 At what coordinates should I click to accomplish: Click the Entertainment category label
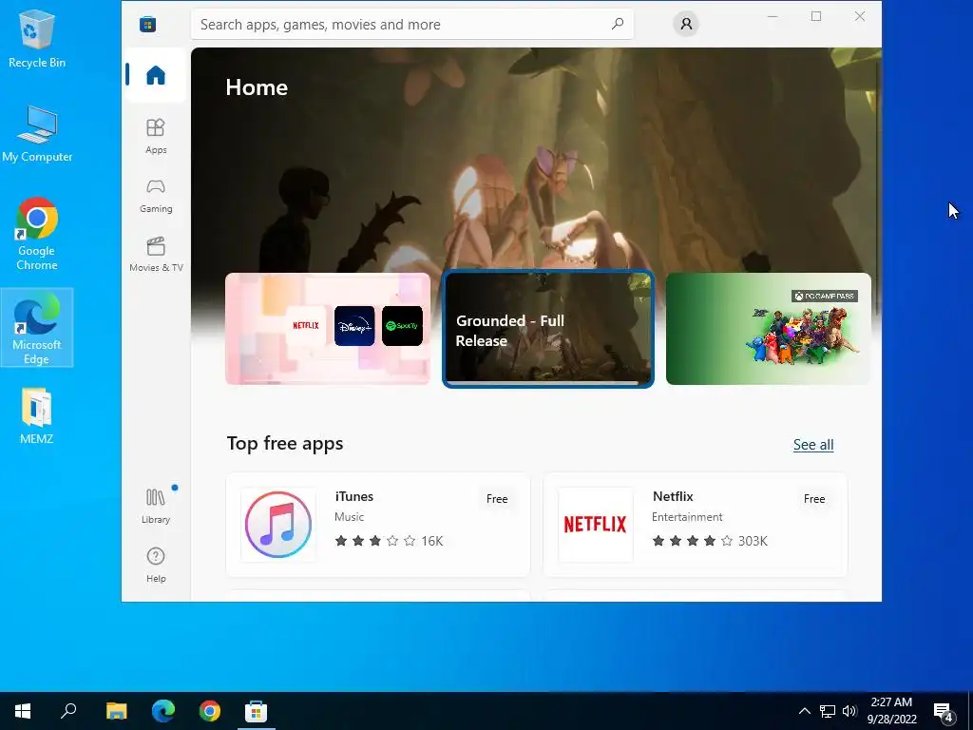click(x=687, y=517)
